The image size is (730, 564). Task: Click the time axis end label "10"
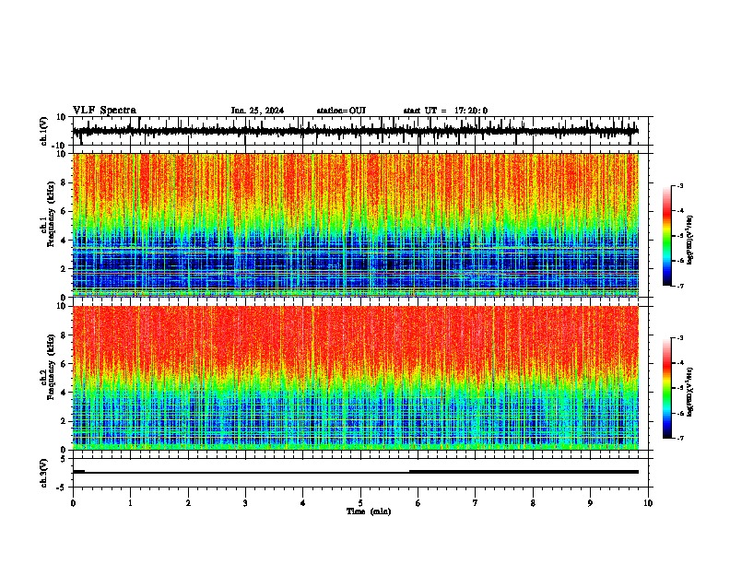click(648, 503)
